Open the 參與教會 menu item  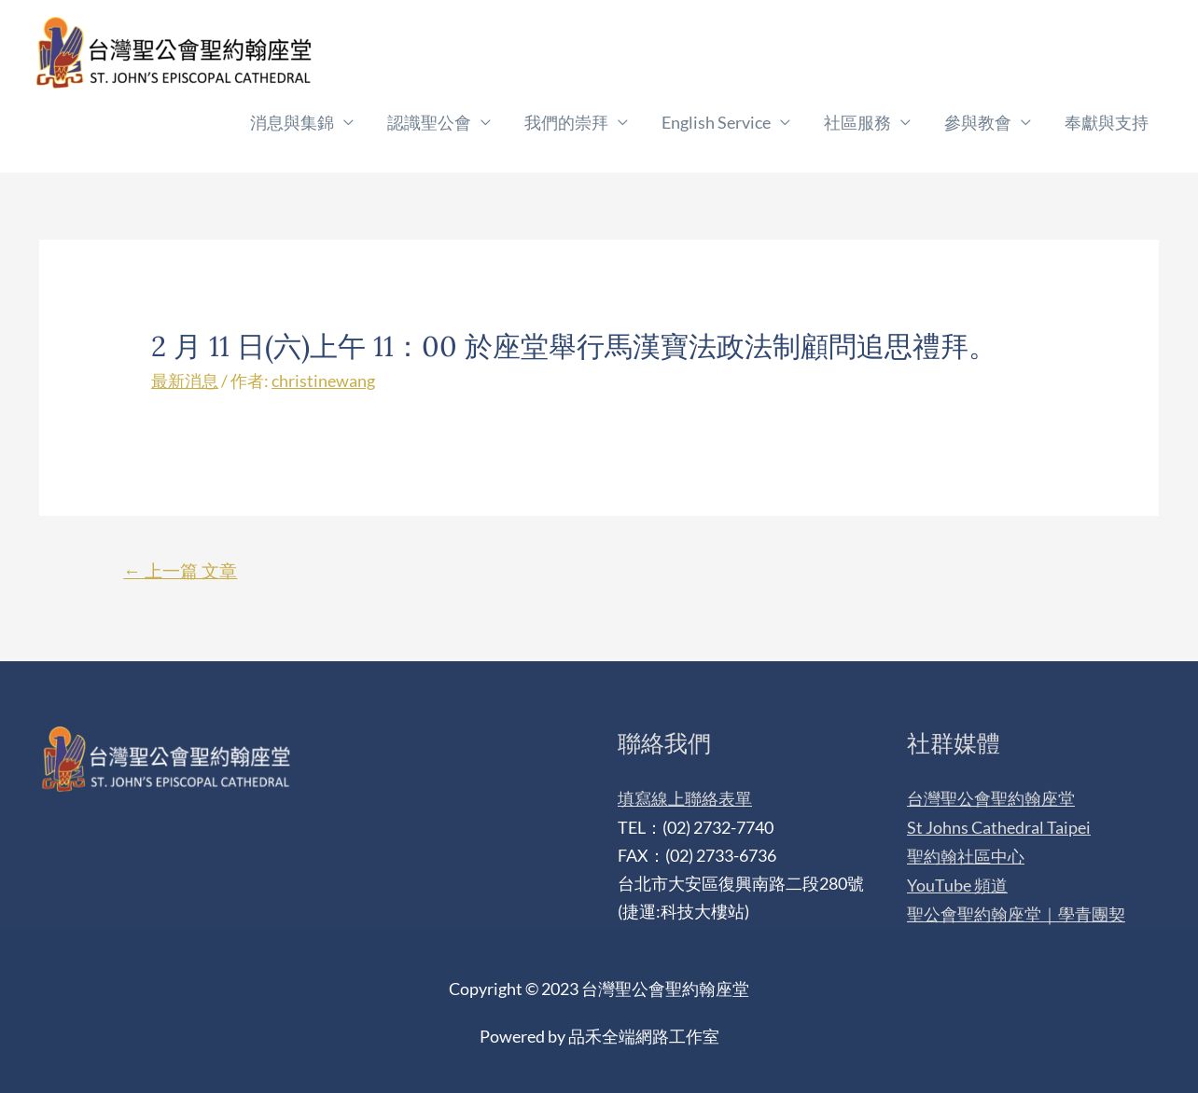coord(978,122)
